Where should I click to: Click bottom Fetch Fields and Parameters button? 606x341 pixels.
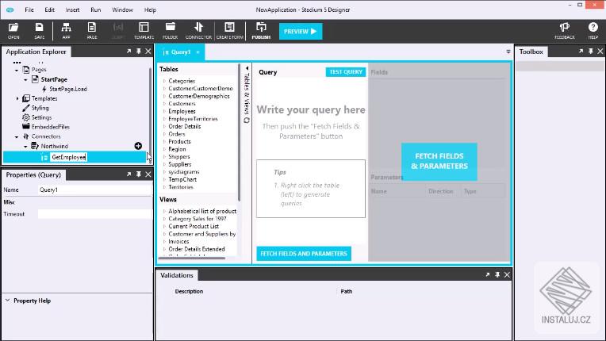coord(304,253)
